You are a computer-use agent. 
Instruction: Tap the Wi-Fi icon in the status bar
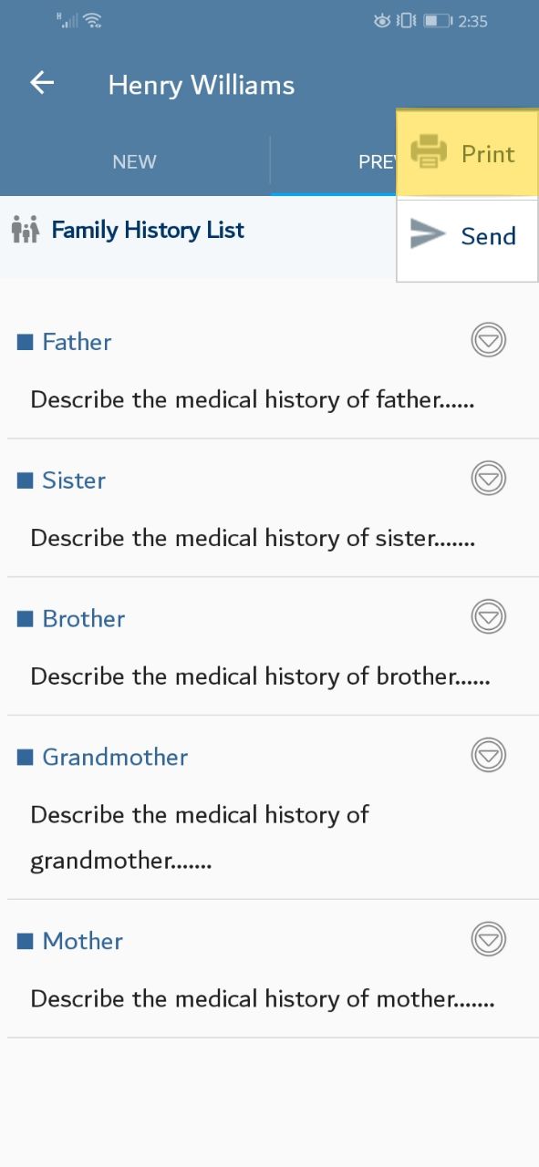(x=92, y=20)
